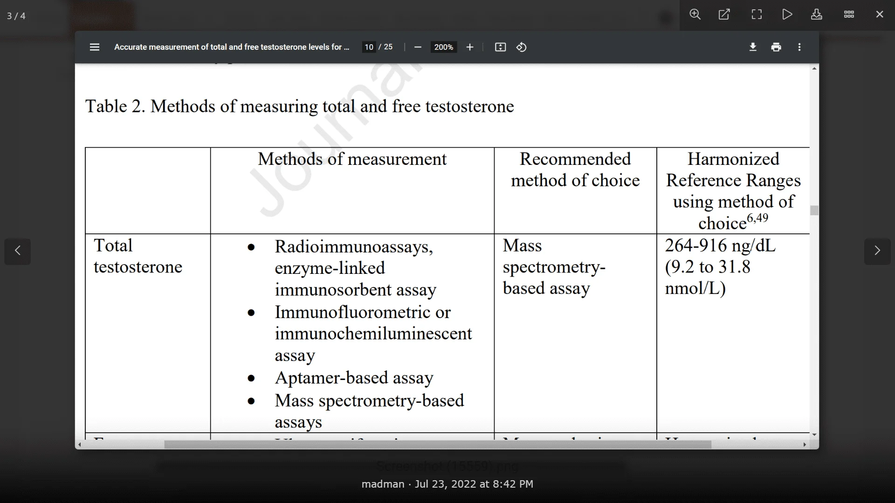Click the PDF document title text
The height and width of the screenshot is (503, 895).
(x=232, y=47)
